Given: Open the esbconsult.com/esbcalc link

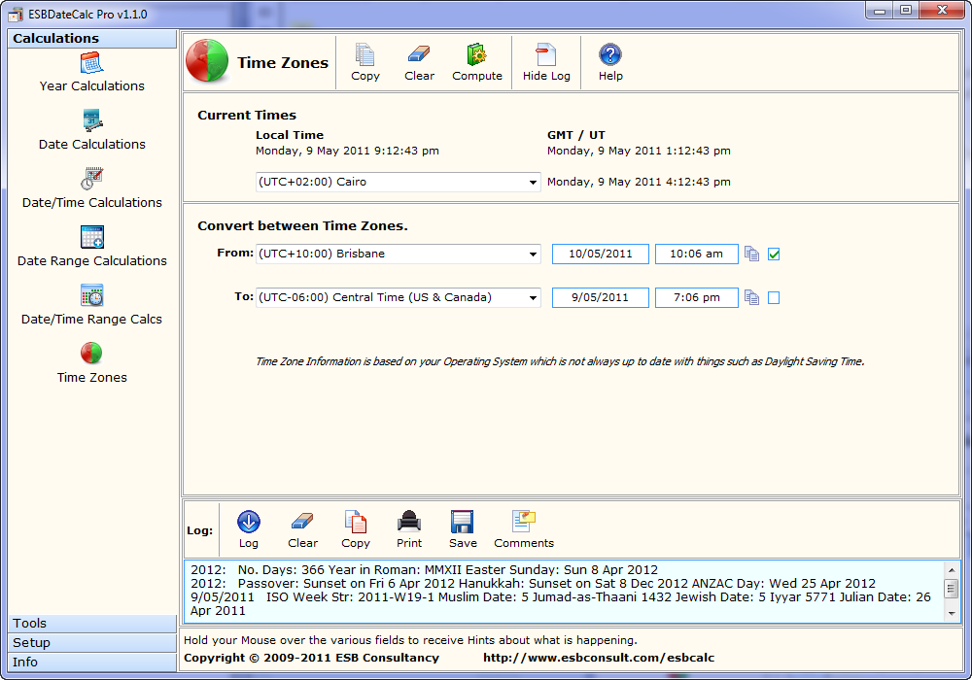Looking at the screenshot, I should (x=599, y=658).
